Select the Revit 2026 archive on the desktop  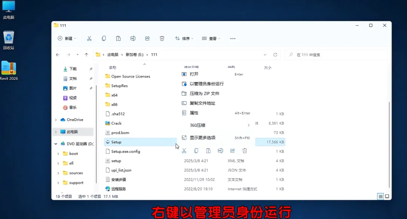click(9, 70)
